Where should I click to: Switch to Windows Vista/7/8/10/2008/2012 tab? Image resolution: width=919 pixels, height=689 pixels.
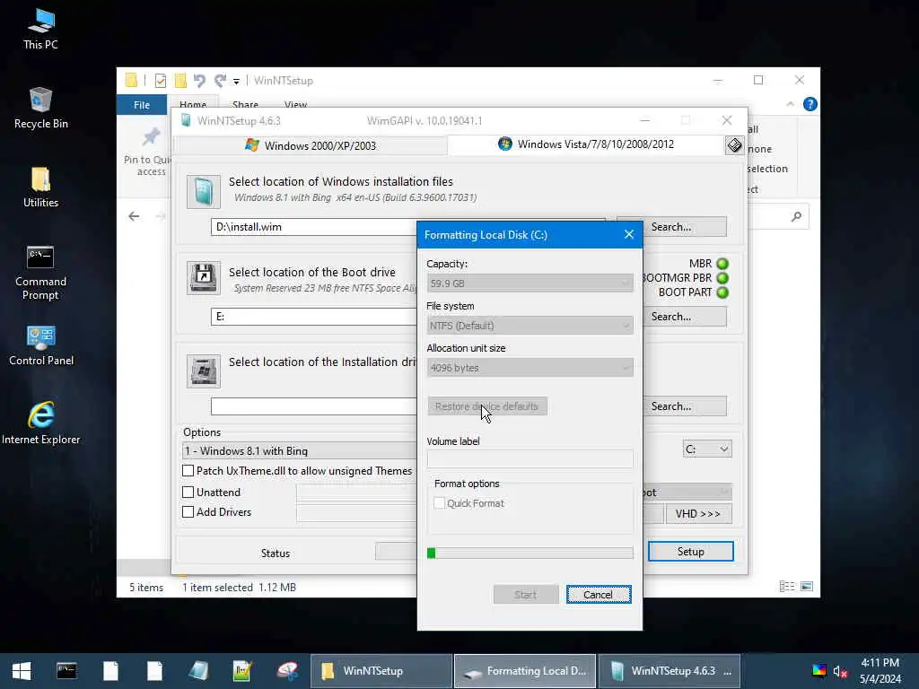[x=586, y=144]
